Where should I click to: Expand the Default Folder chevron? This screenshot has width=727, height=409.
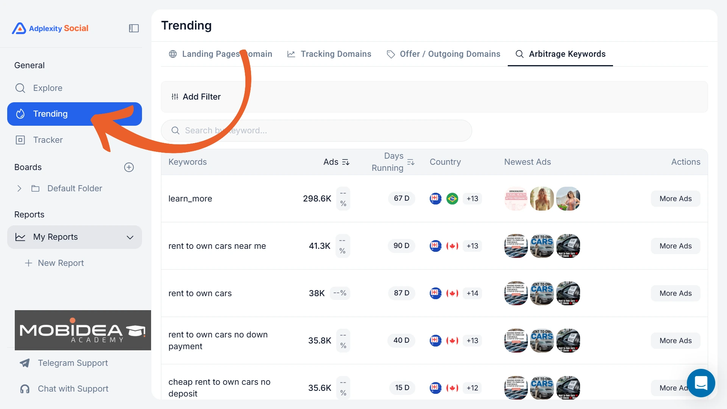tap(19, 188)
